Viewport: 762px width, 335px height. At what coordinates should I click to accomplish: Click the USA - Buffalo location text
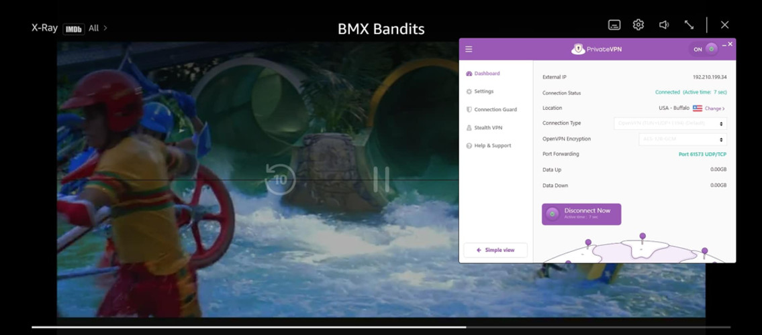pos(674,108)
